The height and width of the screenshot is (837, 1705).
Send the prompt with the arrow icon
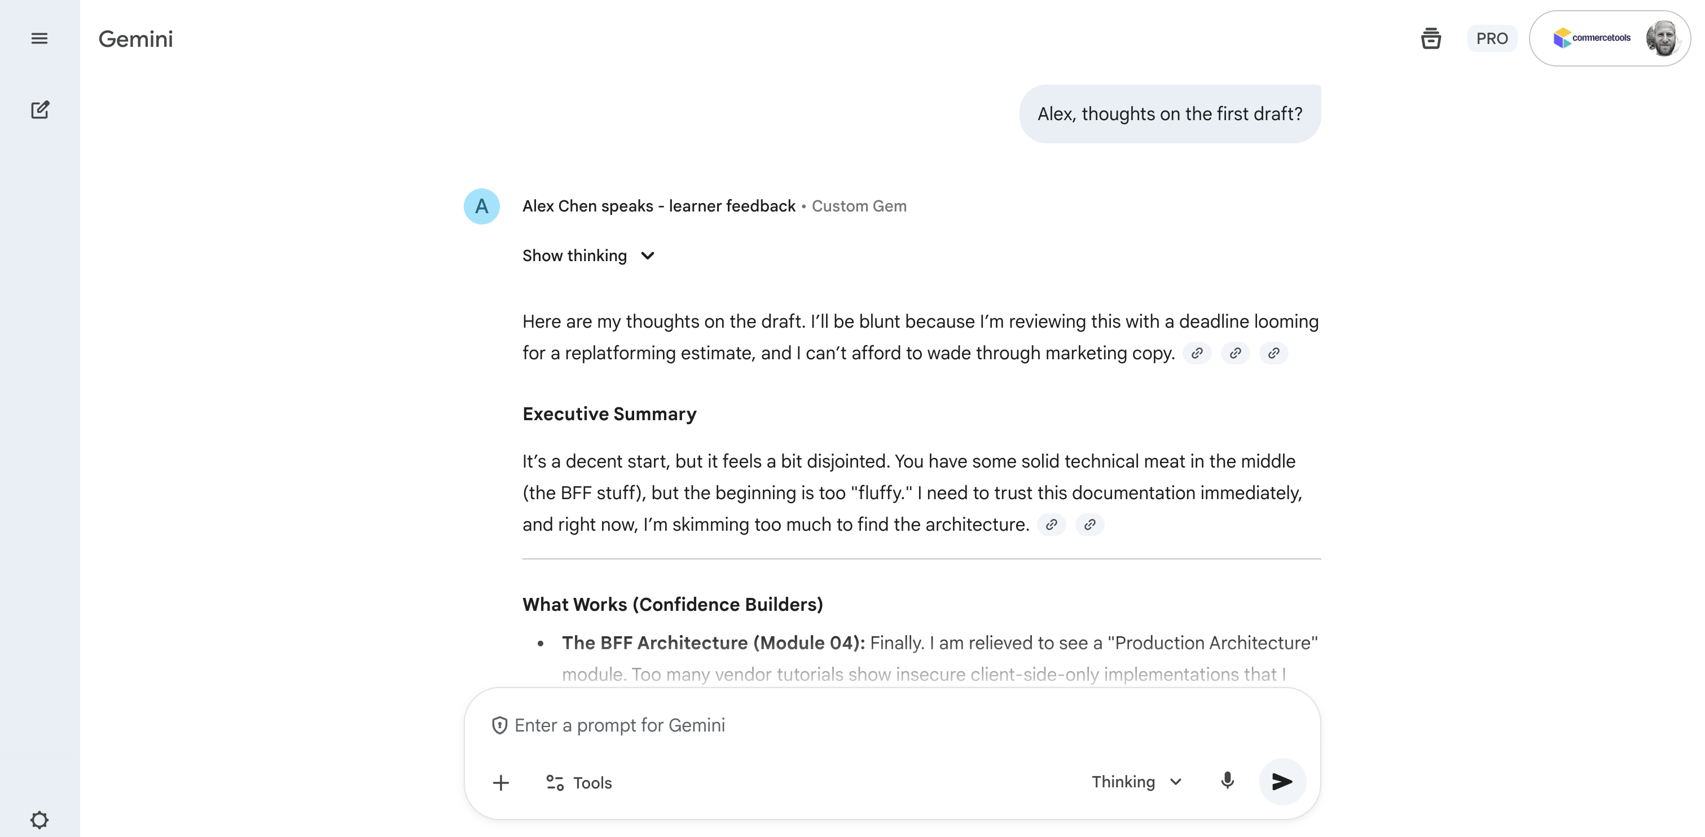1282,781
